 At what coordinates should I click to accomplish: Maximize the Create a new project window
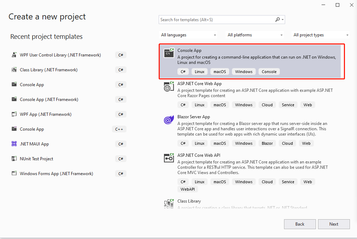click(x=338, y=5)
